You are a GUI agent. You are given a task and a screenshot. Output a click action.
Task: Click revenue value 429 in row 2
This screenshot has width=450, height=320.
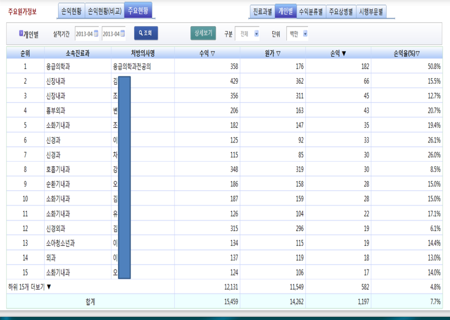tap(234, 81)
